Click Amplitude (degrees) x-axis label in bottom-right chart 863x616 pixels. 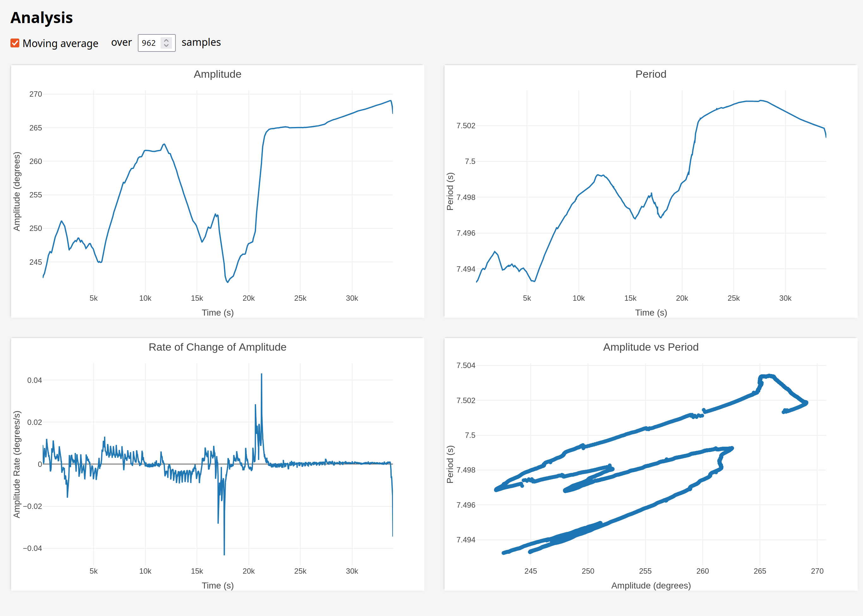tap(651, 585)
